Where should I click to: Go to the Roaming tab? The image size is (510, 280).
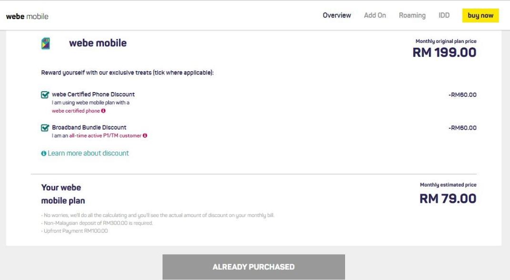click(x=412, y=15)
